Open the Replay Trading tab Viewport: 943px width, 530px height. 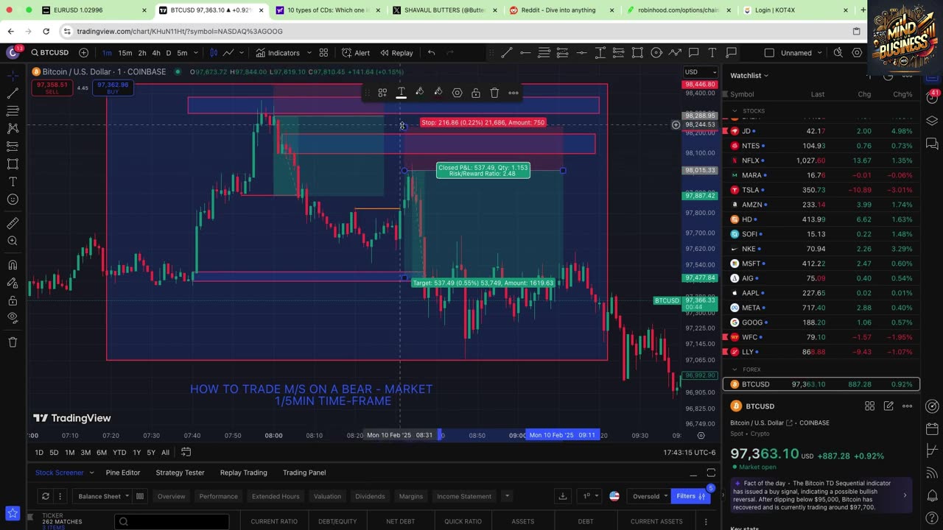243,473
